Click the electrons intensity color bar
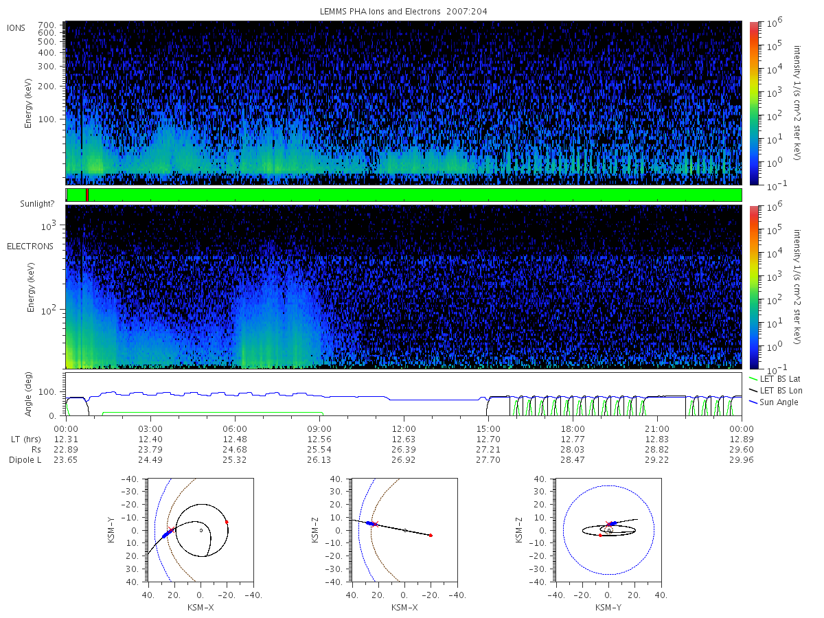This screenshot has height=618, width=824. click(x=753, y=286)
